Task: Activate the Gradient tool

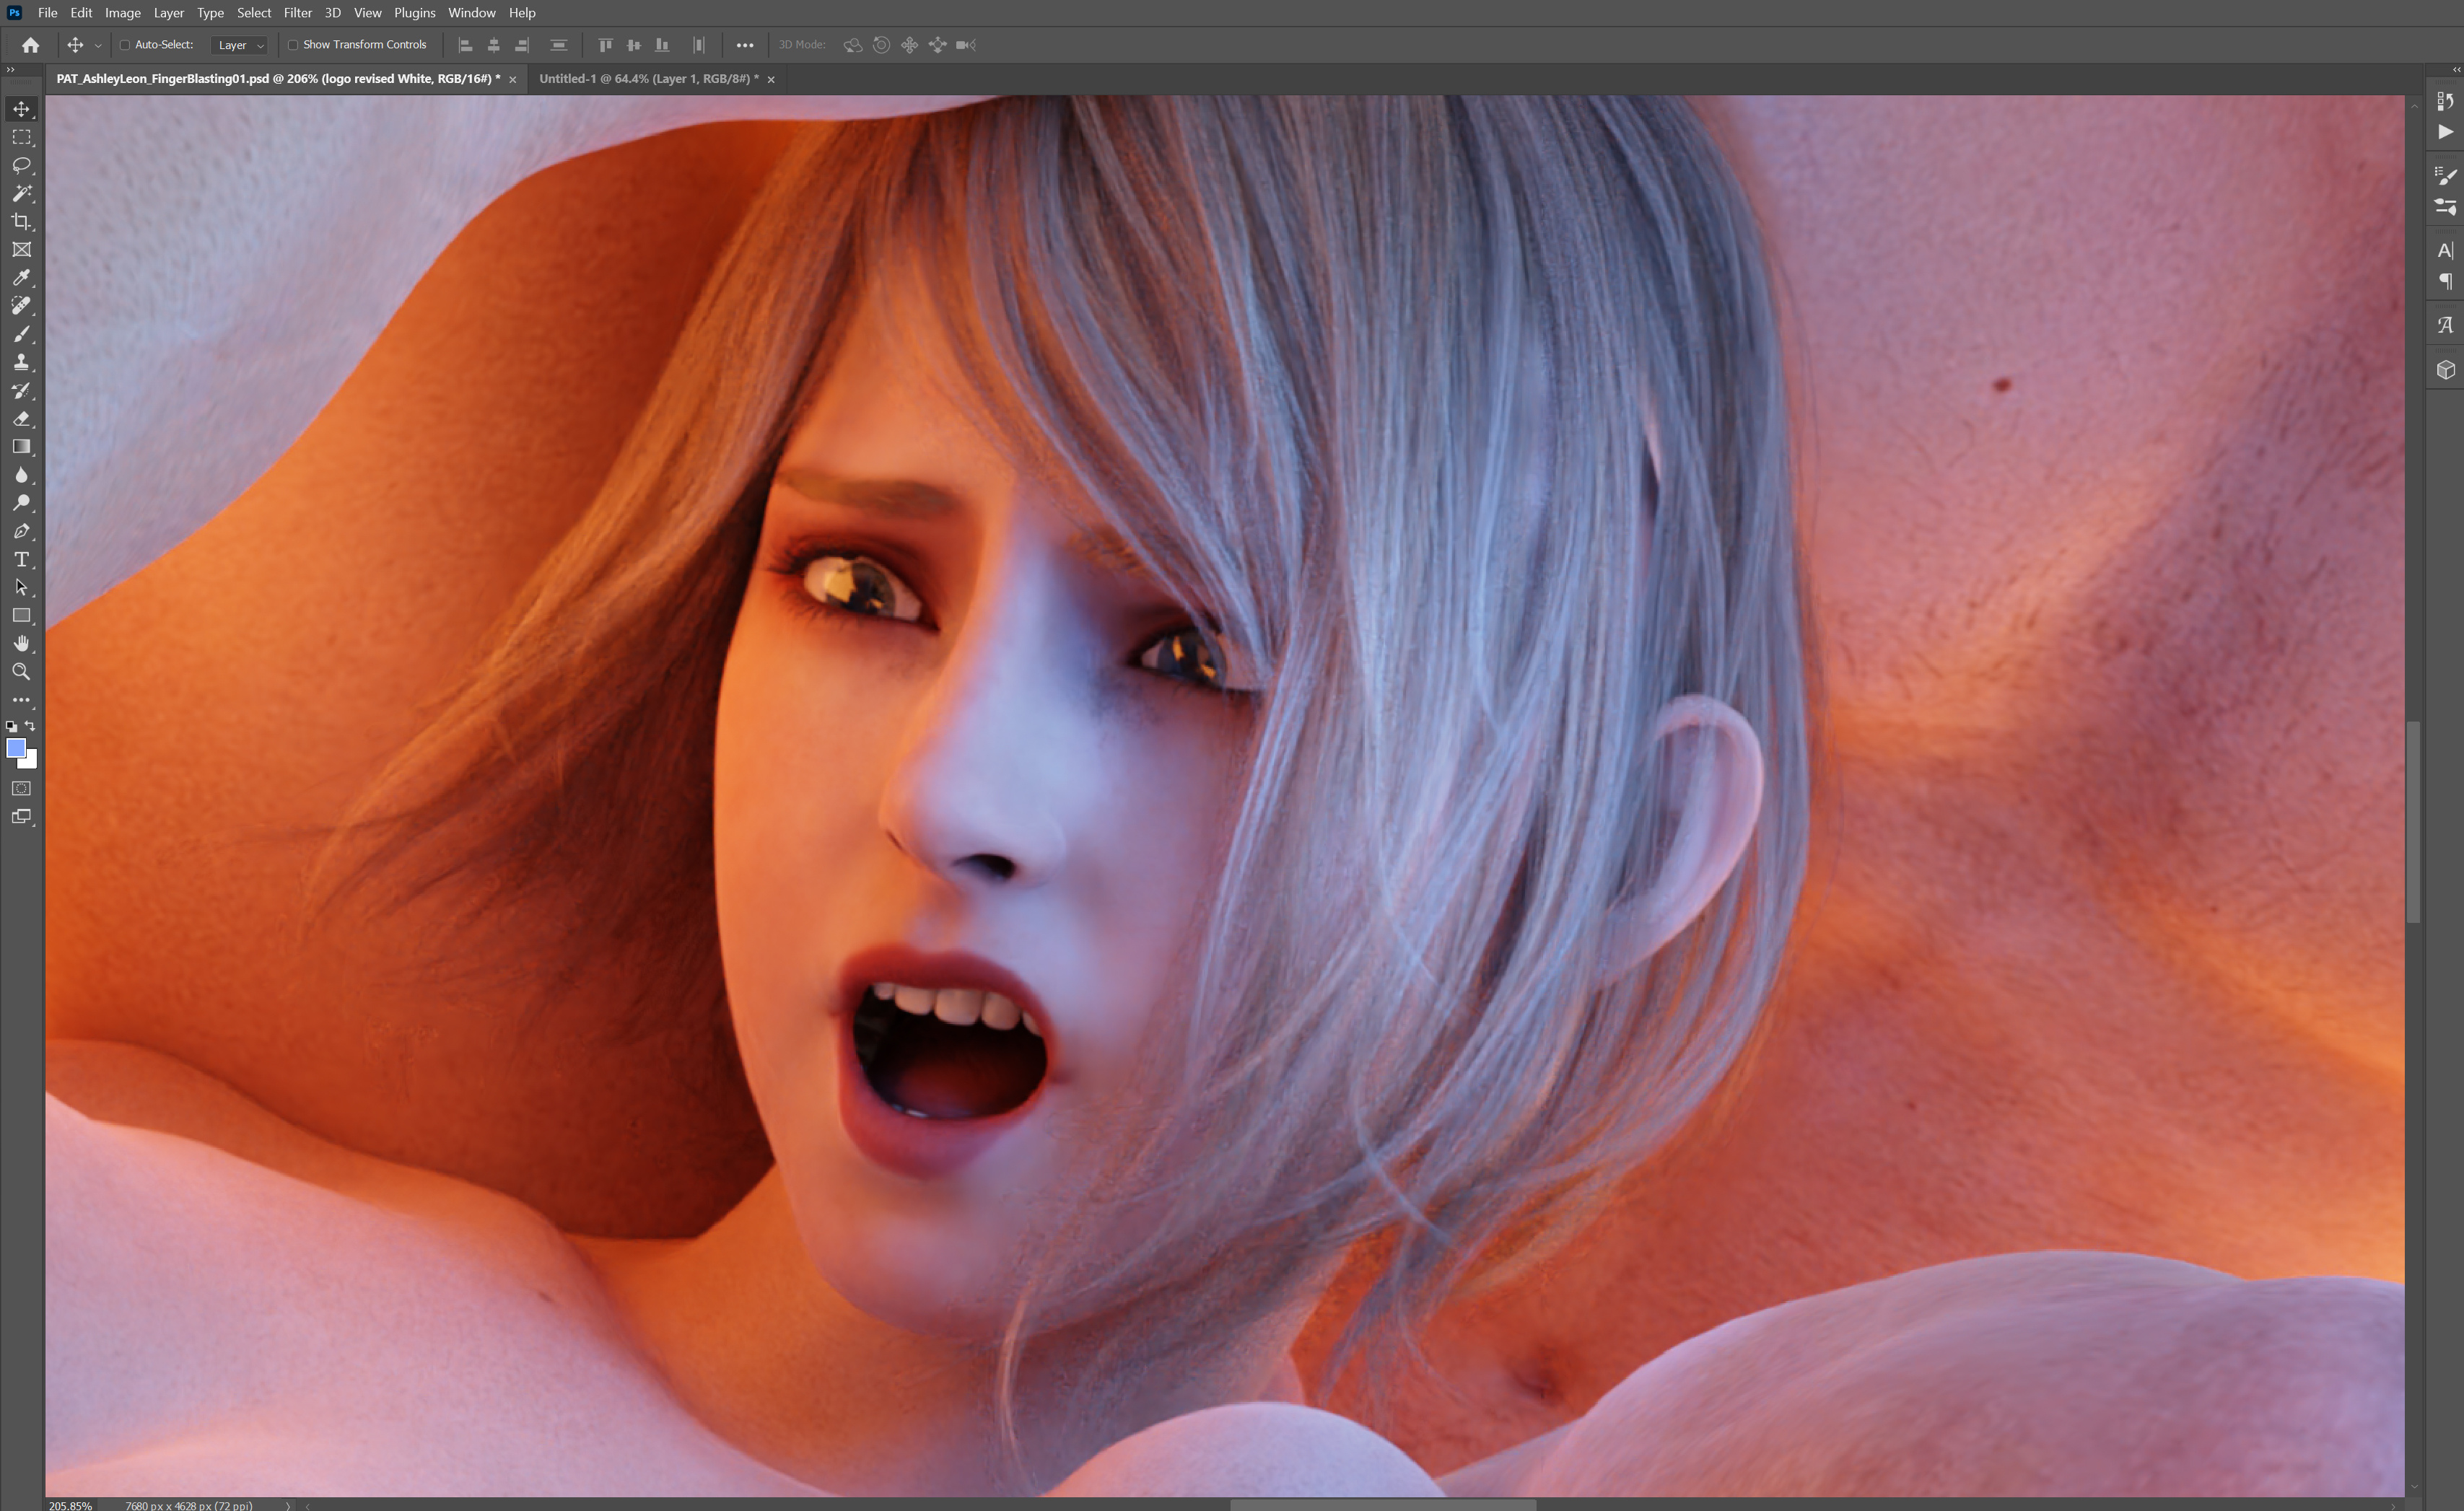Action: pyautogui.click(x=21, y=446)
